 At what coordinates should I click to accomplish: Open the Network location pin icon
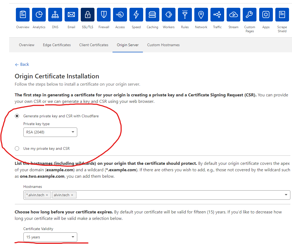[x=201, y=15]
